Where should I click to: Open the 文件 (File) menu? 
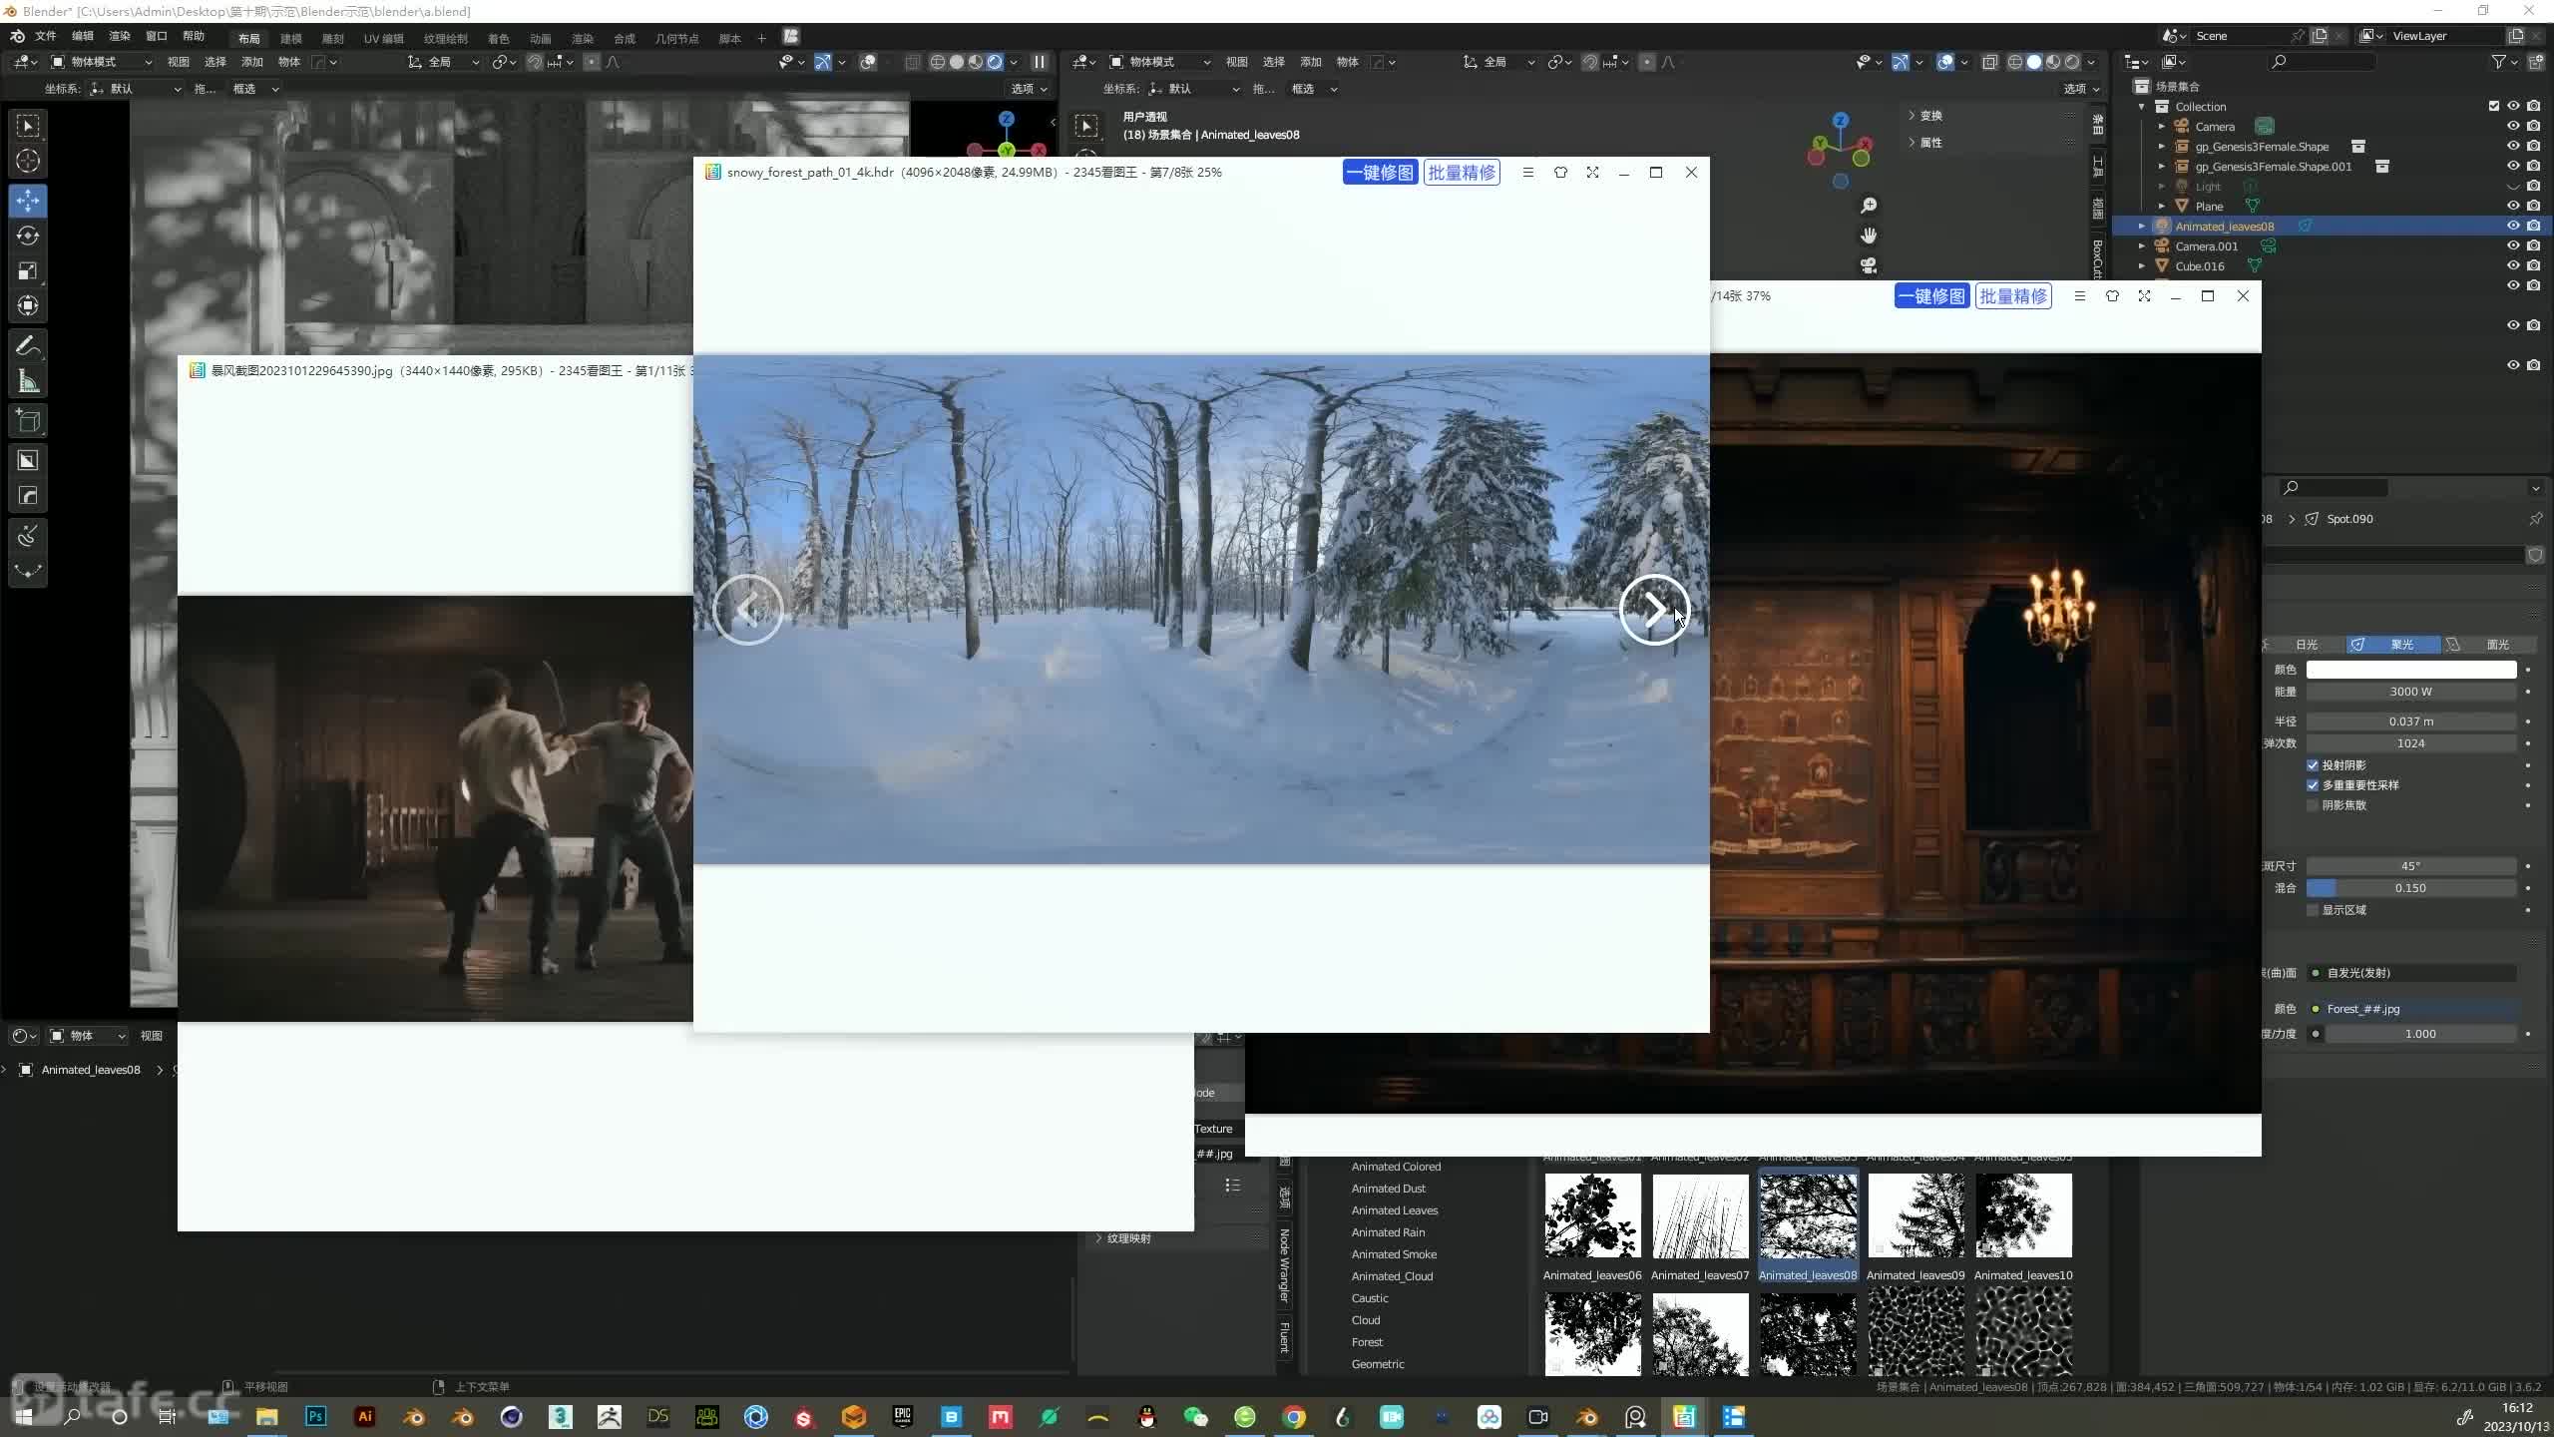point(46,36)
